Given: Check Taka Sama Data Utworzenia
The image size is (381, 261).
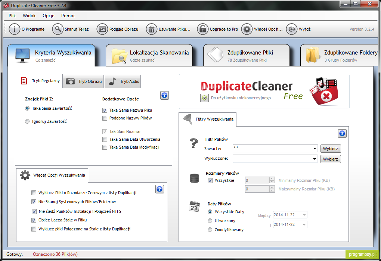Looking at the screenshot, I should pos(105,140).
